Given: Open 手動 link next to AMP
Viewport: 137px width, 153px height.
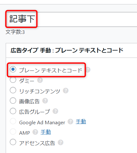Looking at the screenshot, I should (46, 132).
